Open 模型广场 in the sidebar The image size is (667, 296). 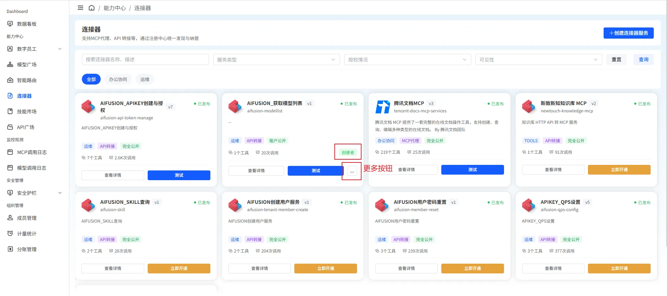27,64
